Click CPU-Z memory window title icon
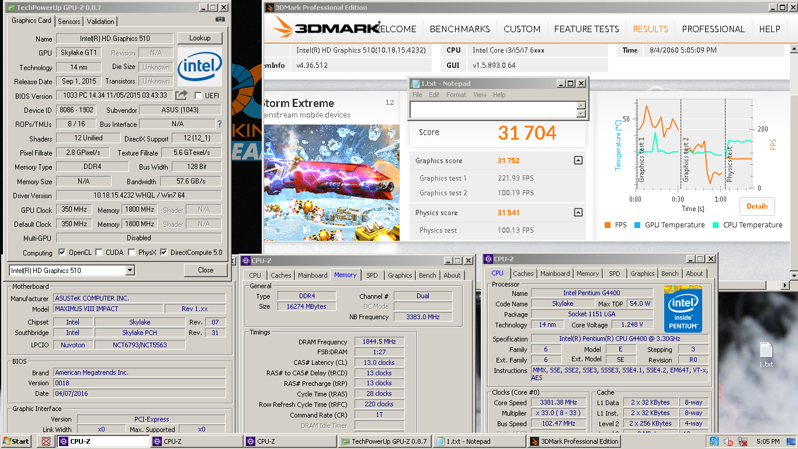 [x=245, y=261]
